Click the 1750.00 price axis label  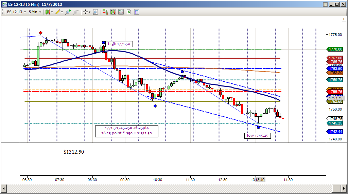point(335,109)
